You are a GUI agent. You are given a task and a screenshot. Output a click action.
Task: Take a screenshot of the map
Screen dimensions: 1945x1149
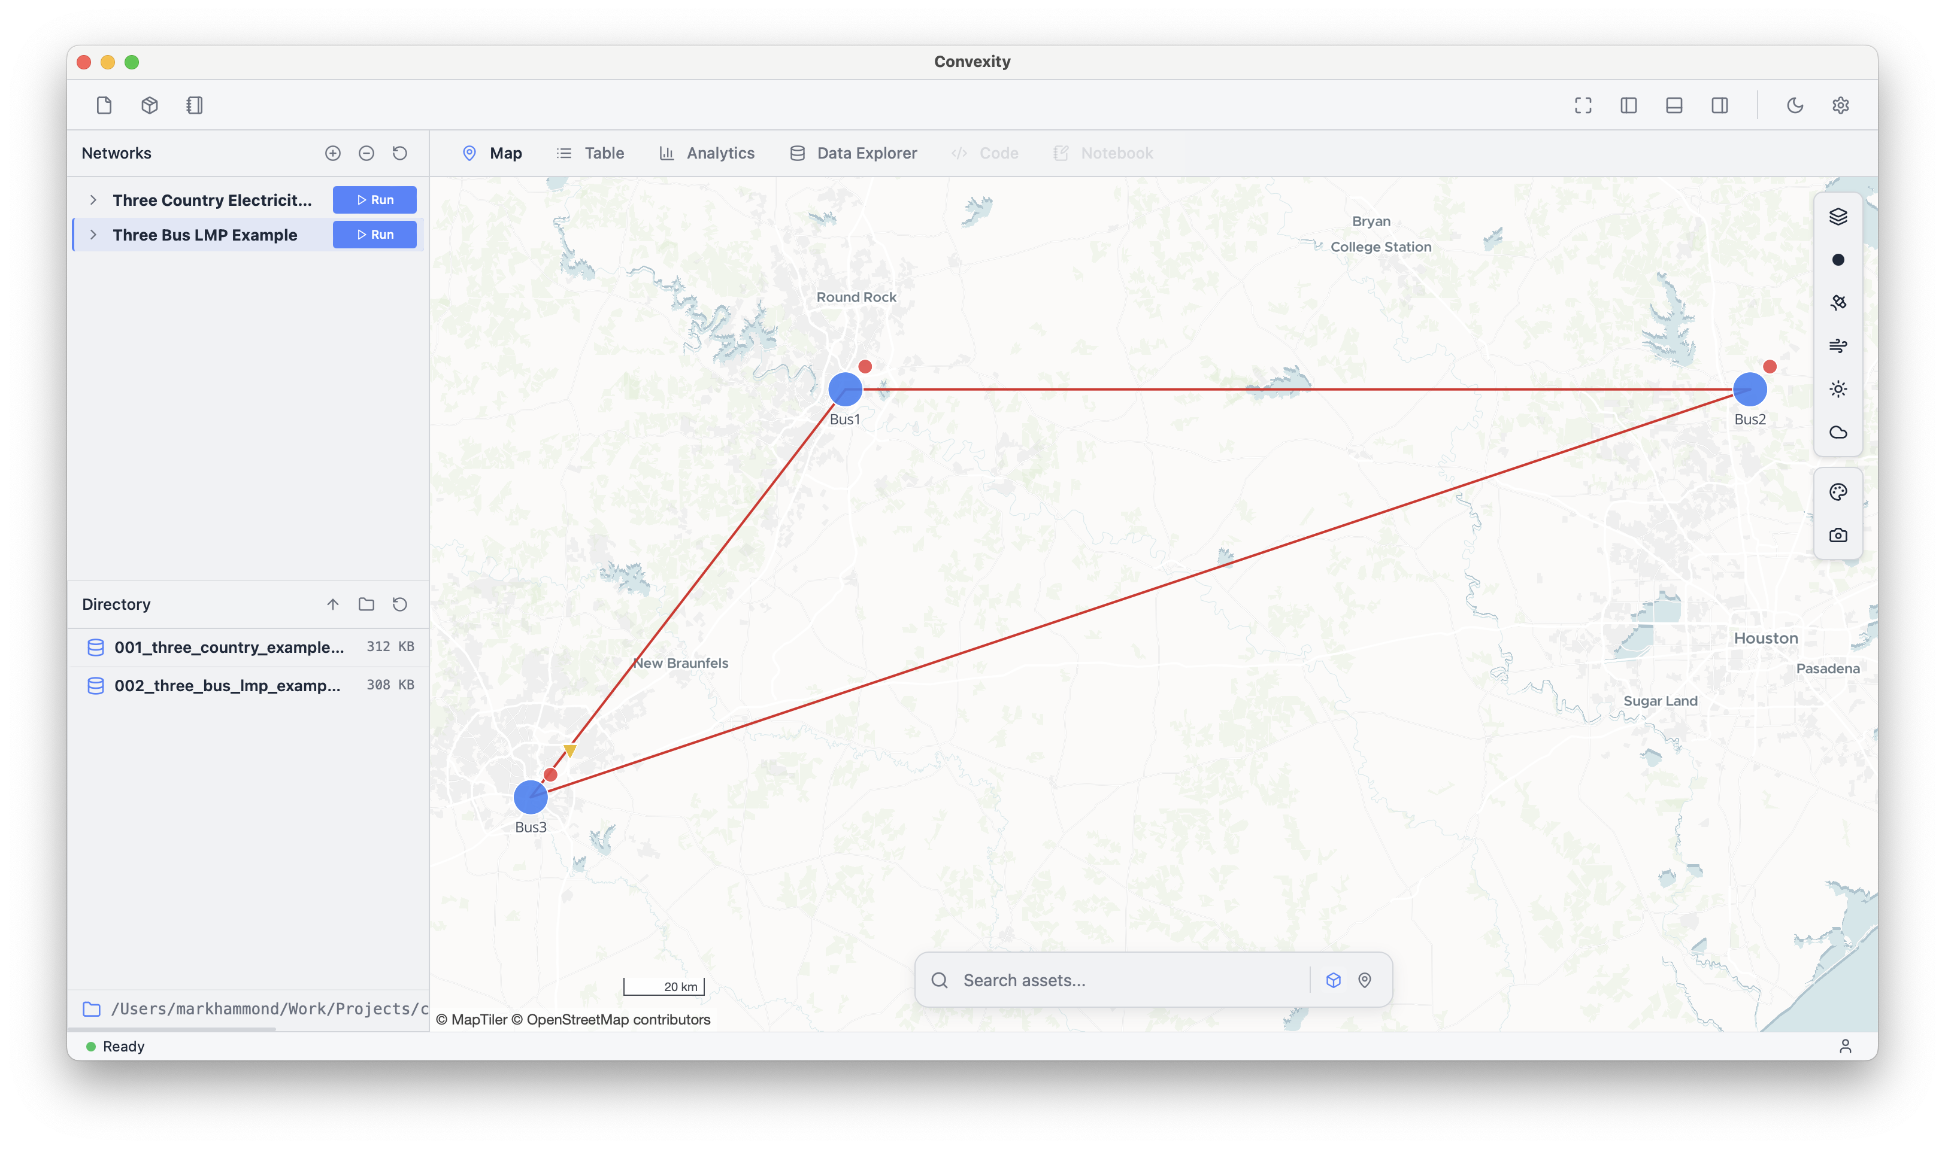1838,534
